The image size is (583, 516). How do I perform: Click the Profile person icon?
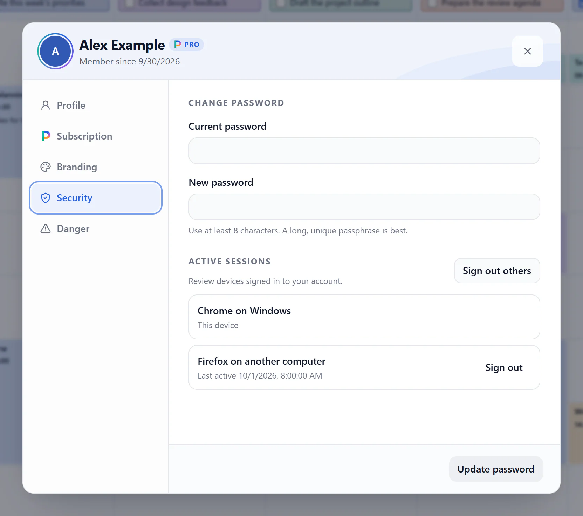click(46, 105)
